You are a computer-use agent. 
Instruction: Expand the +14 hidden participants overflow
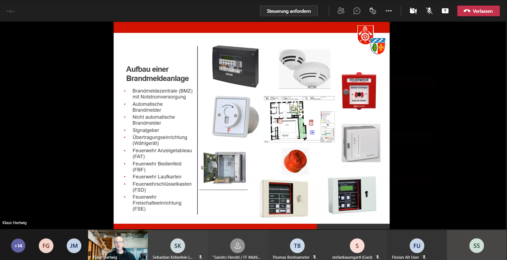coord(18,246)
